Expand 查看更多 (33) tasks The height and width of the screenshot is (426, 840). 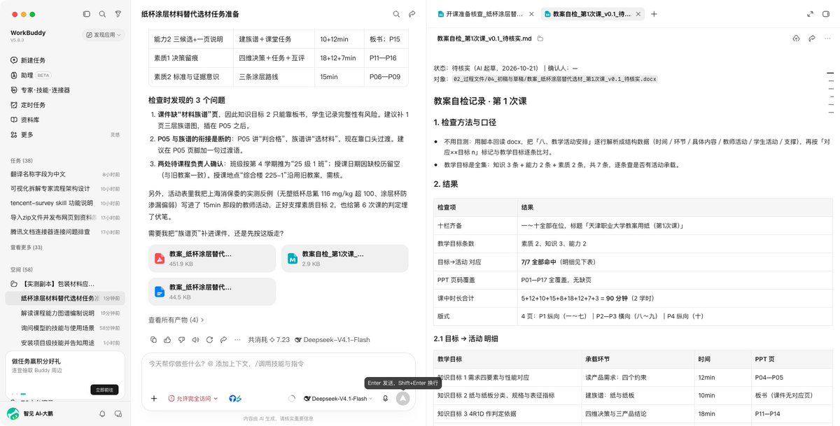point(27,248)
